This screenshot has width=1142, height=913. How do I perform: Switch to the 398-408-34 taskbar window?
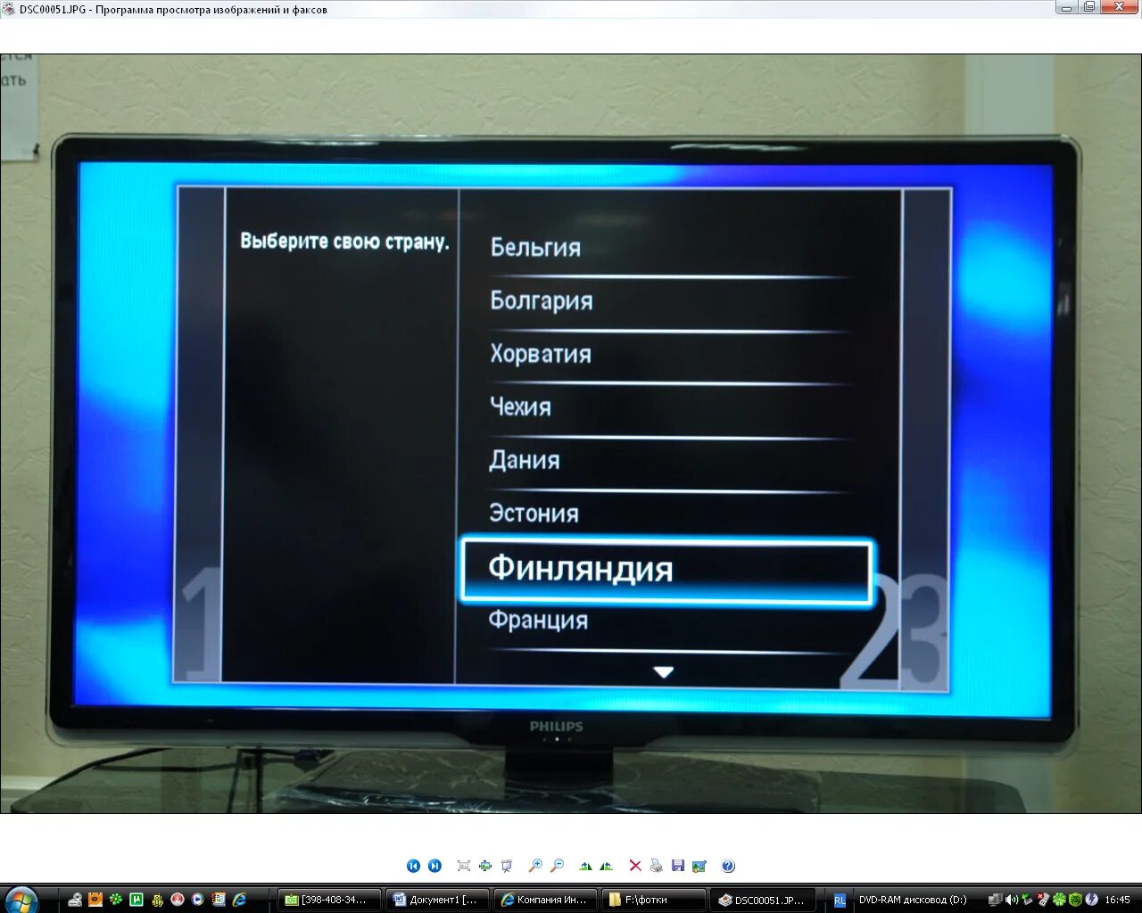(x=329, y=900)
